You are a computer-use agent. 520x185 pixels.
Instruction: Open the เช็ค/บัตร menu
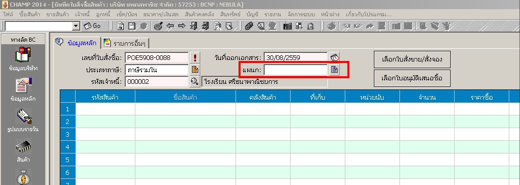tap(127, 15)
